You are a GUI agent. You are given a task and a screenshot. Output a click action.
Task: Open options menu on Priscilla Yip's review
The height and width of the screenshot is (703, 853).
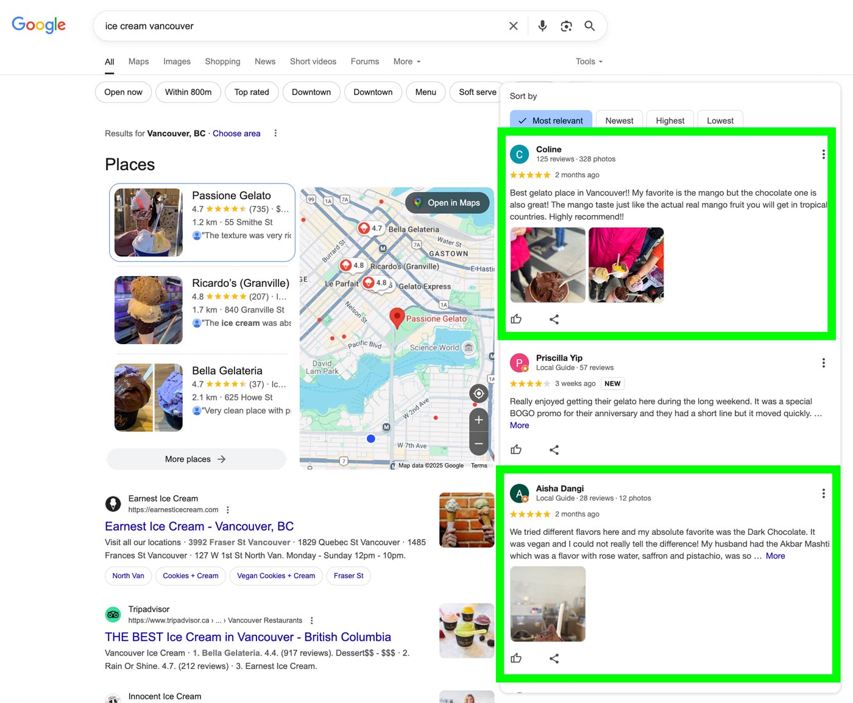824,363
